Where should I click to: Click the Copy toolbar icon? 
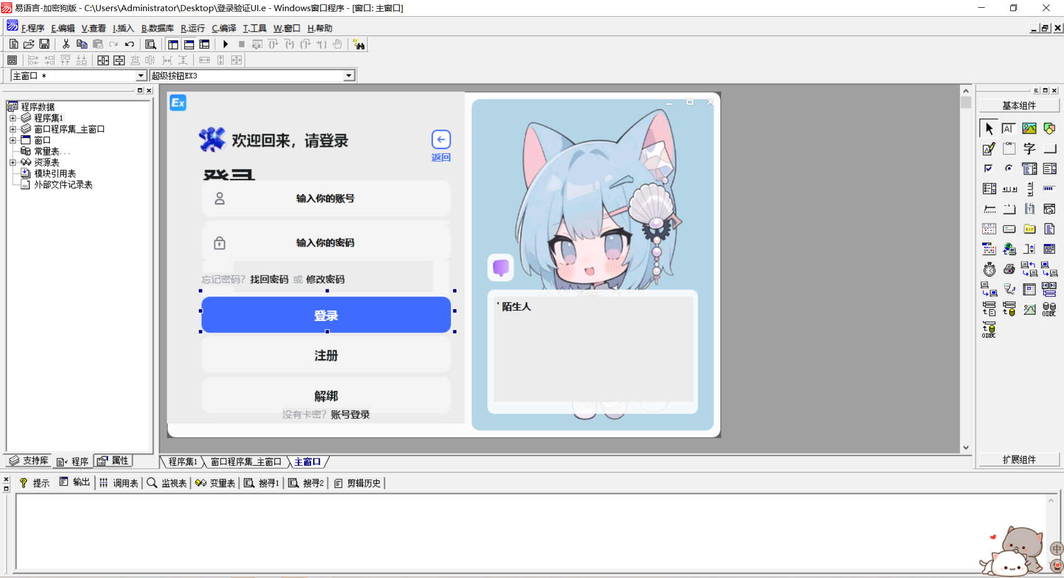tap(81, 44)
